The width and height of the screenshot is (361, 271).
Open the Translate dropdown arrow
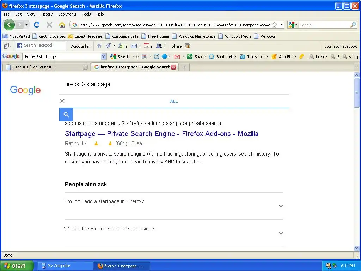pyautogui.click(x=267, y=57)
